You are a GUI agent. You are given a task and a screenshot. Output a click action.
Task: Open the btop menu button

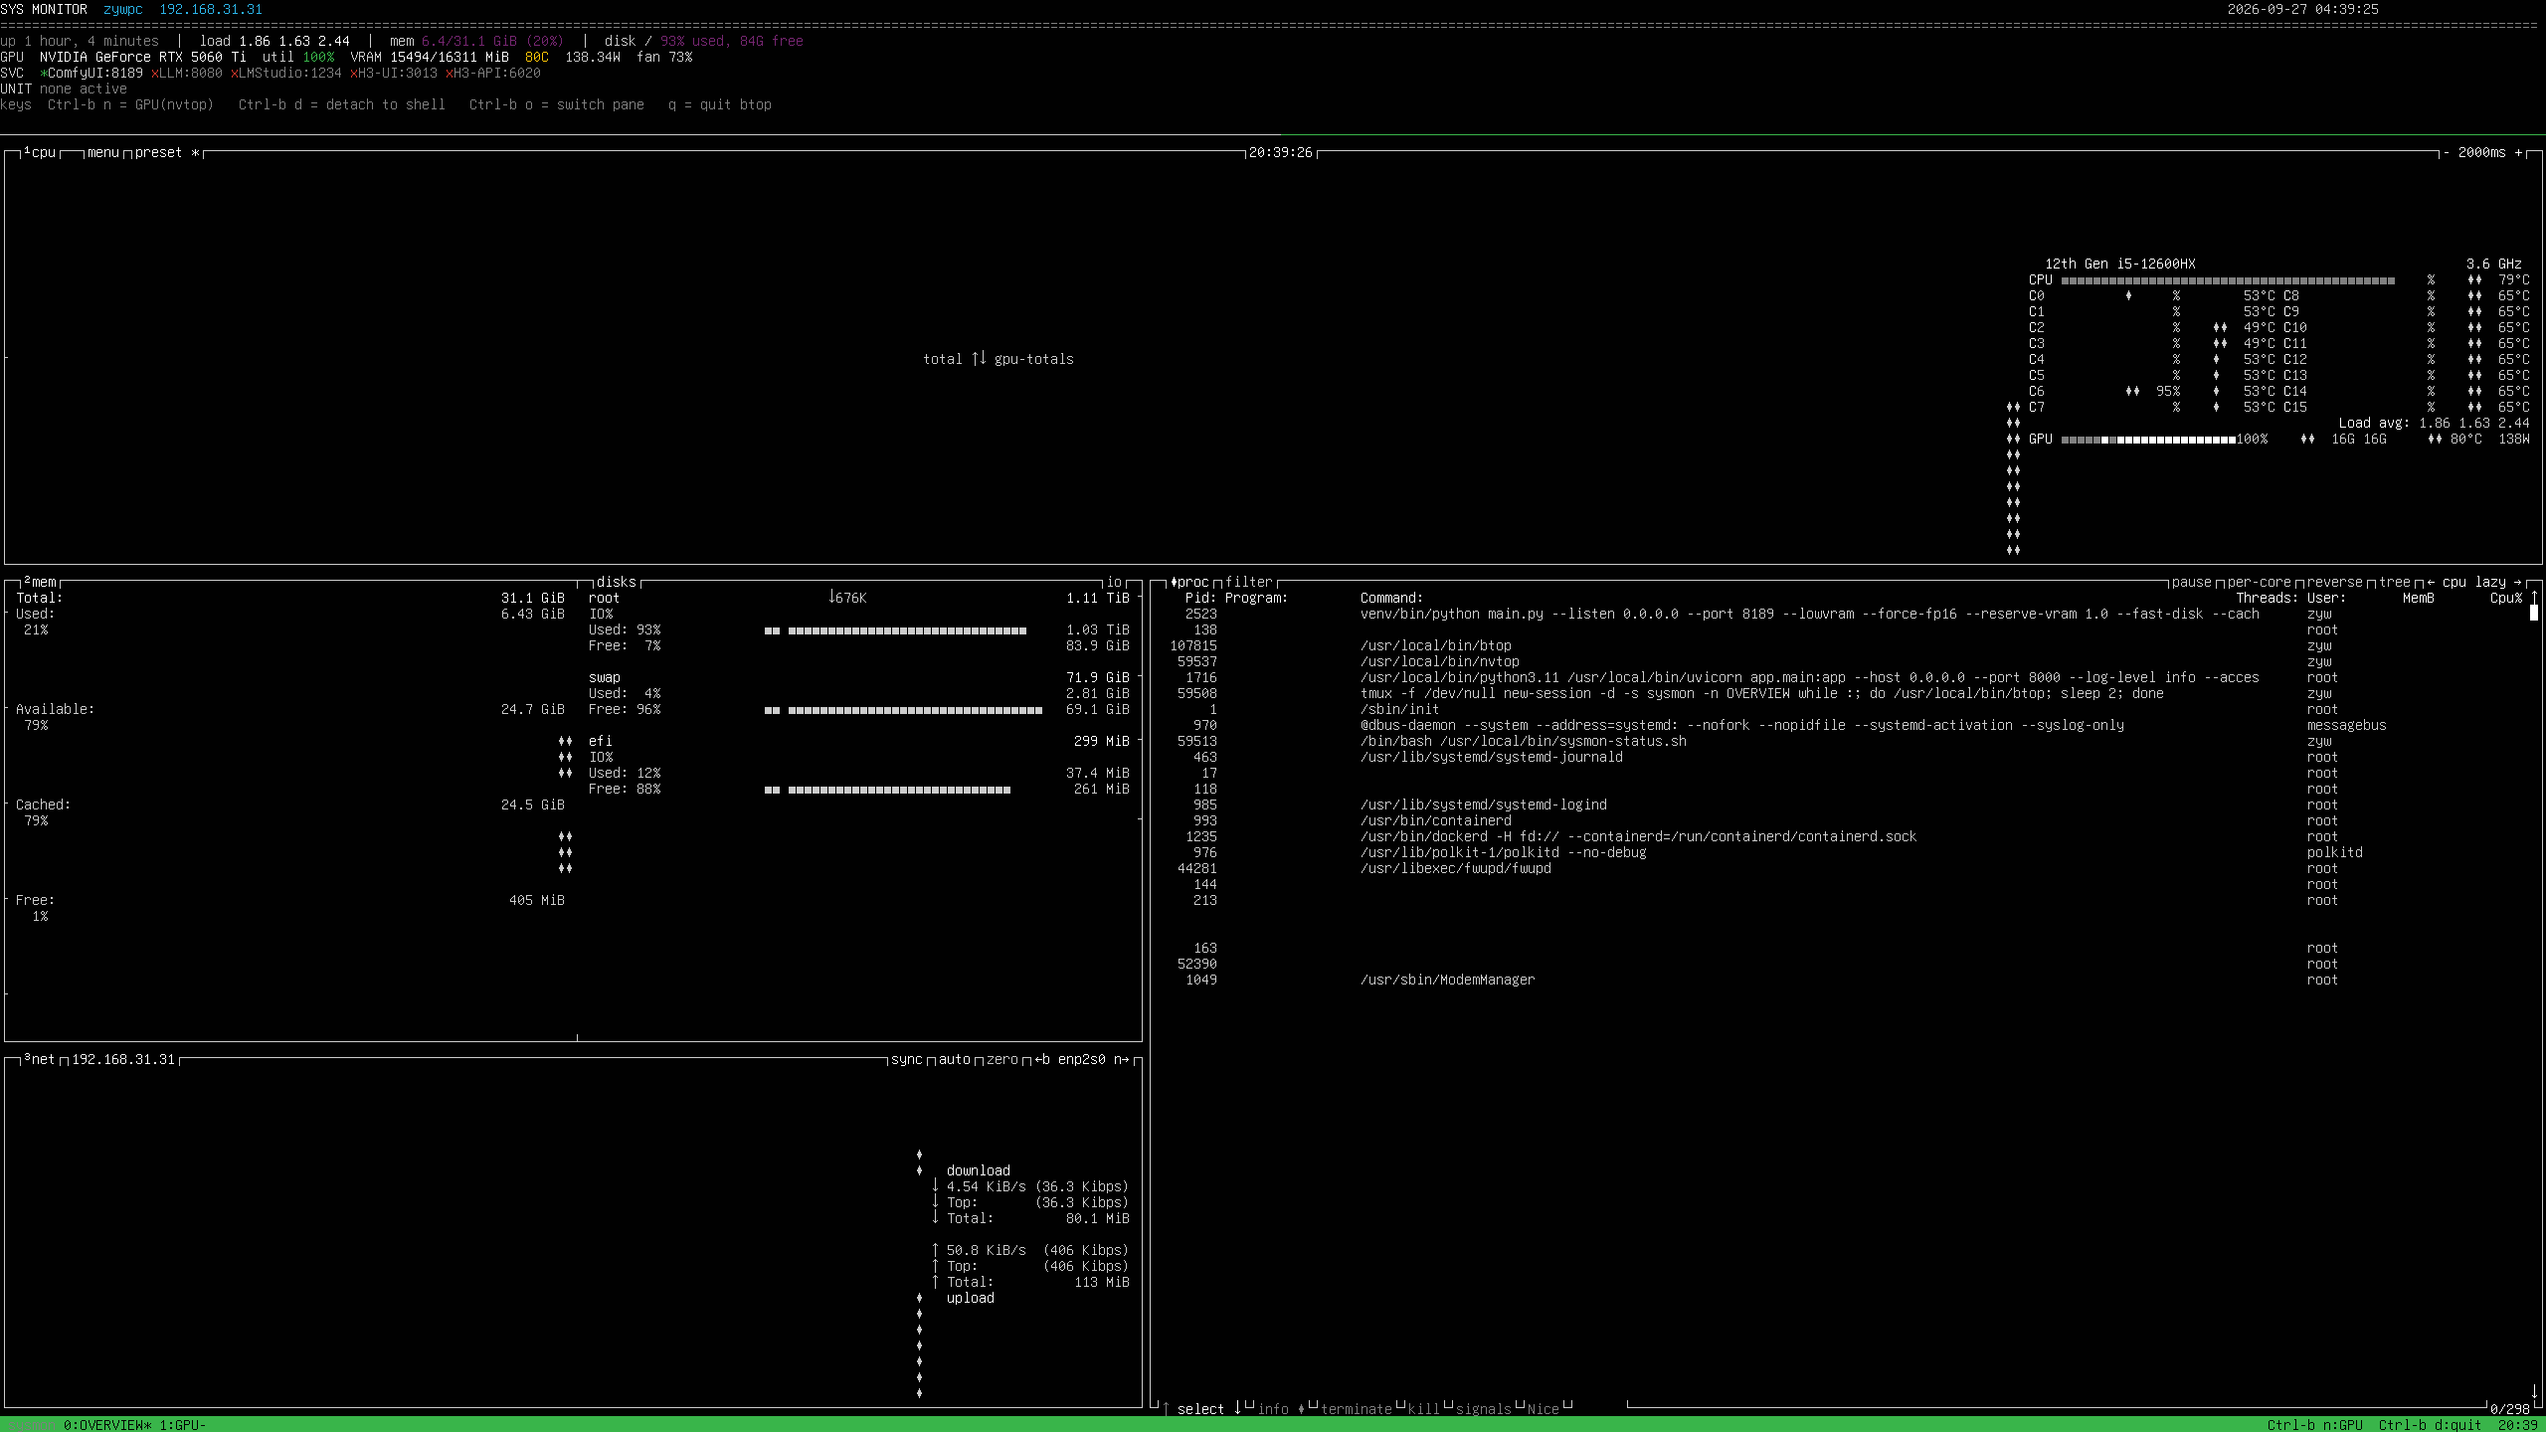[103, 152]
